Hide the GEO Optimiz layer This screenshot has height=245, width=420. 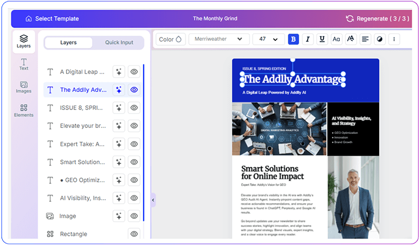click(134, 180)
